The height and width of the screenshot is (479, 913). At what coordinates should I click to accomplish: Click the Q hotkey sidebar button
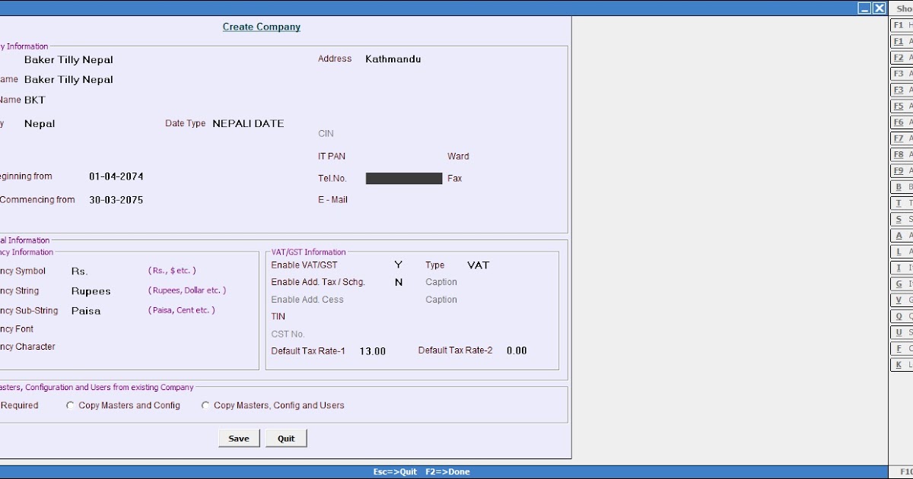902,316
